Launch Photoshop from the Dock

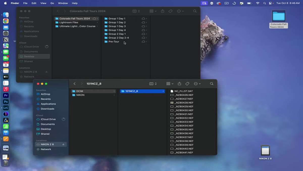6,102
